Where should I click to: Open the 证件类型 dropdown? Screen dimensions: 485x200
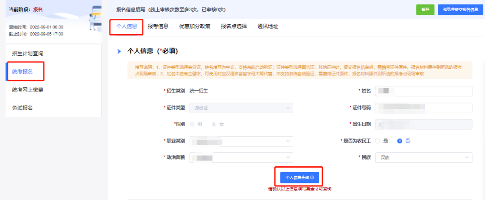point(241,107)
